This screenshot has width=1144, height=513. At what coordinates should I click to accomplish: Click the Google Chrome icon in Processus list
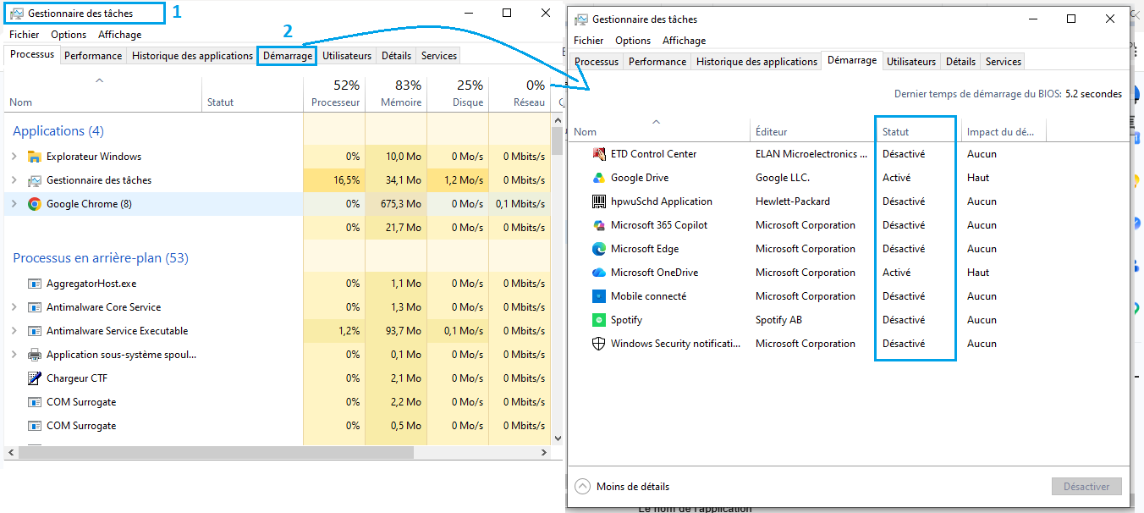[x=35, y=204]
